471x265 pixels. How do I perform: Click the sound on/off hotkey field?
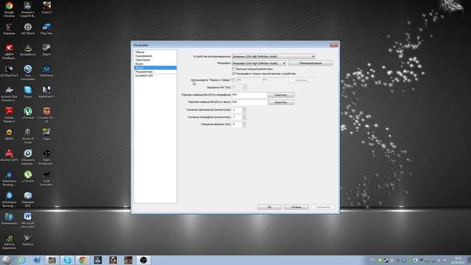(249, 102)
